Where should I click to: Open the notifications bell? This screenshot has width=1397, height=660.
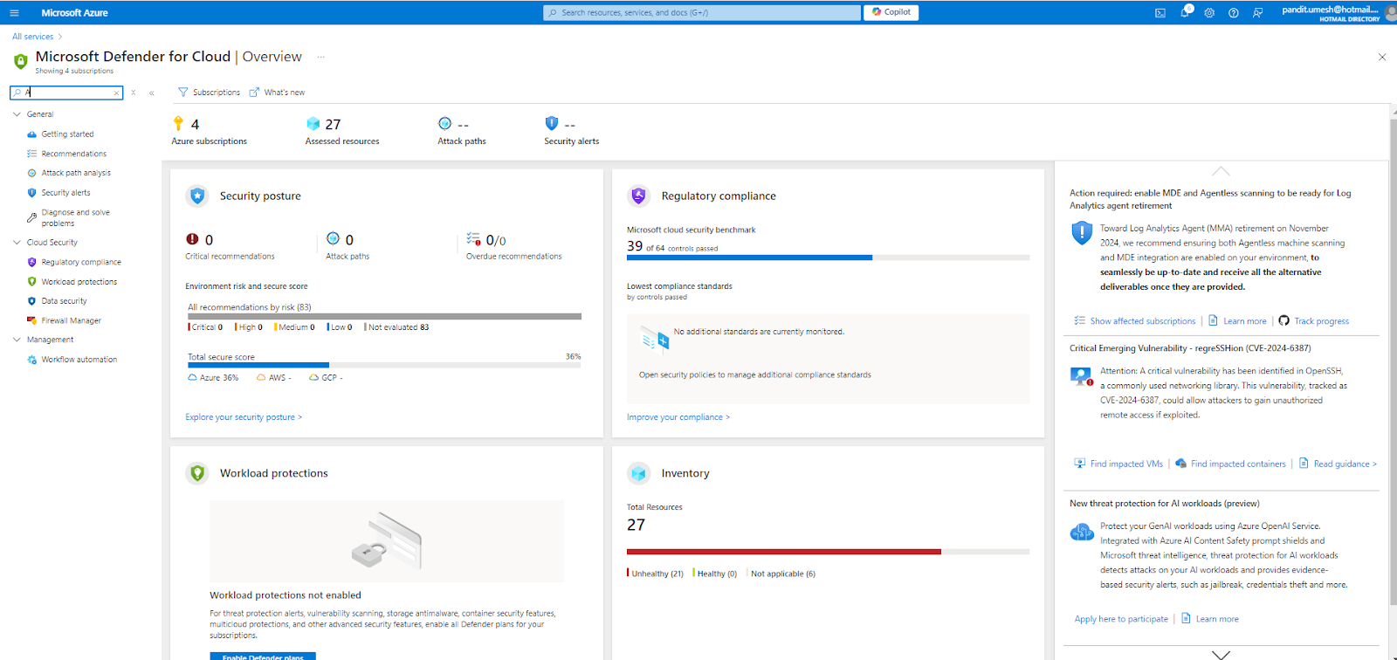(x=1185, y=13)
